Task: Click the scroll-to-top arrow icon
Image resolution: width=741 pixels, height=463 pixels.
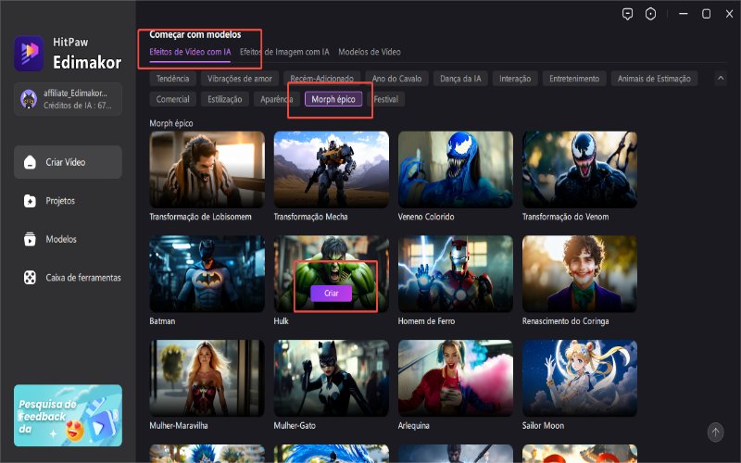Action: coord(715,432)
